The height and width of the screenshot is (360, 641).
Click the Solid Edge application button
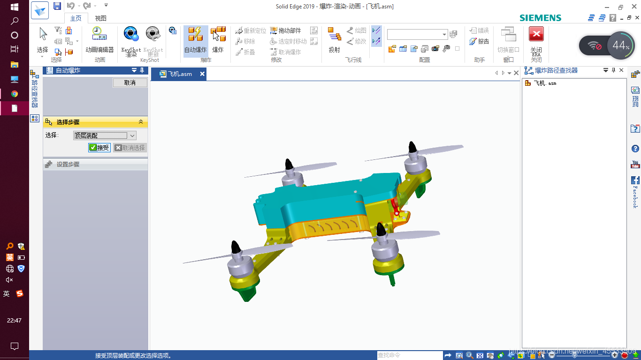click(40, 10)
